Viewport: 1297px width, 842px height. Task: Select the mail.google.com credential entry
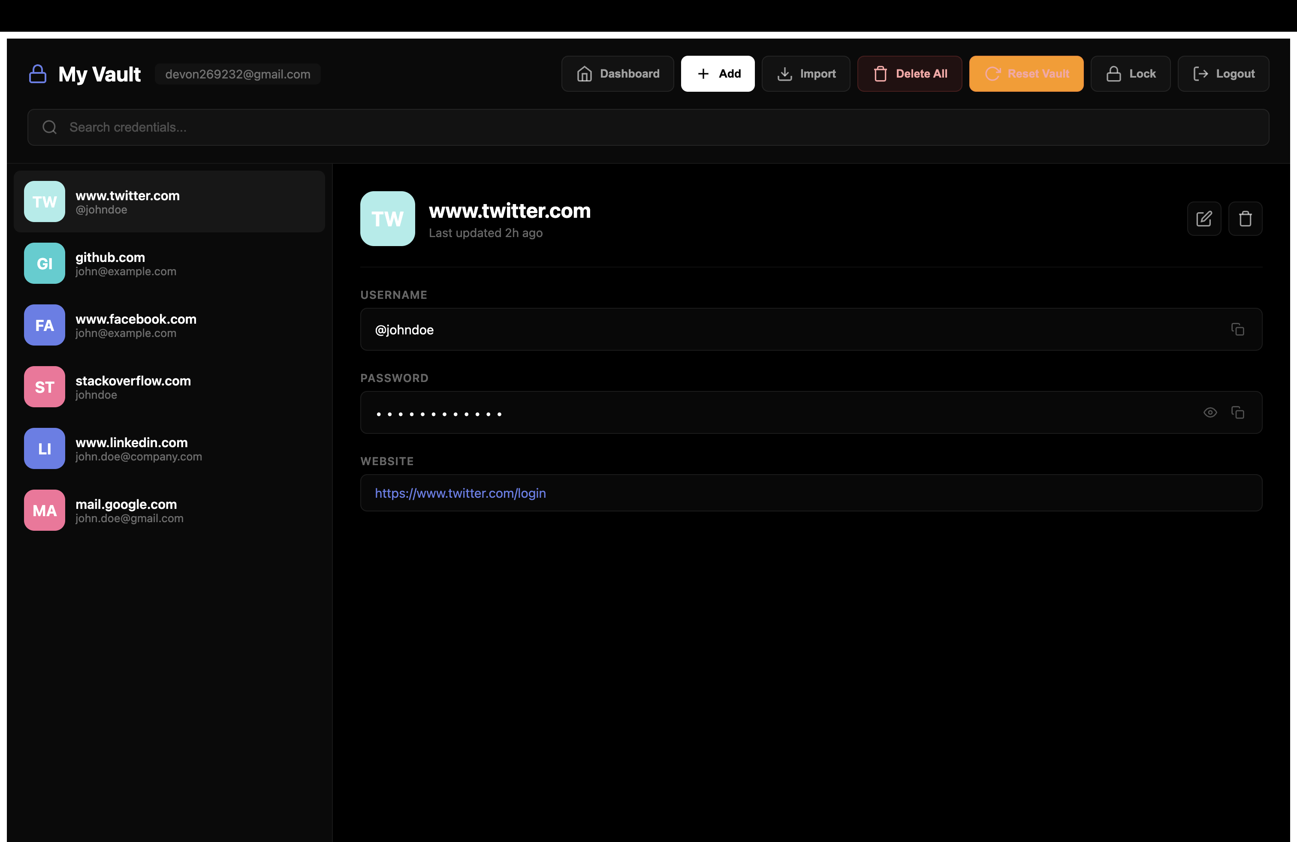click(169, 510)
